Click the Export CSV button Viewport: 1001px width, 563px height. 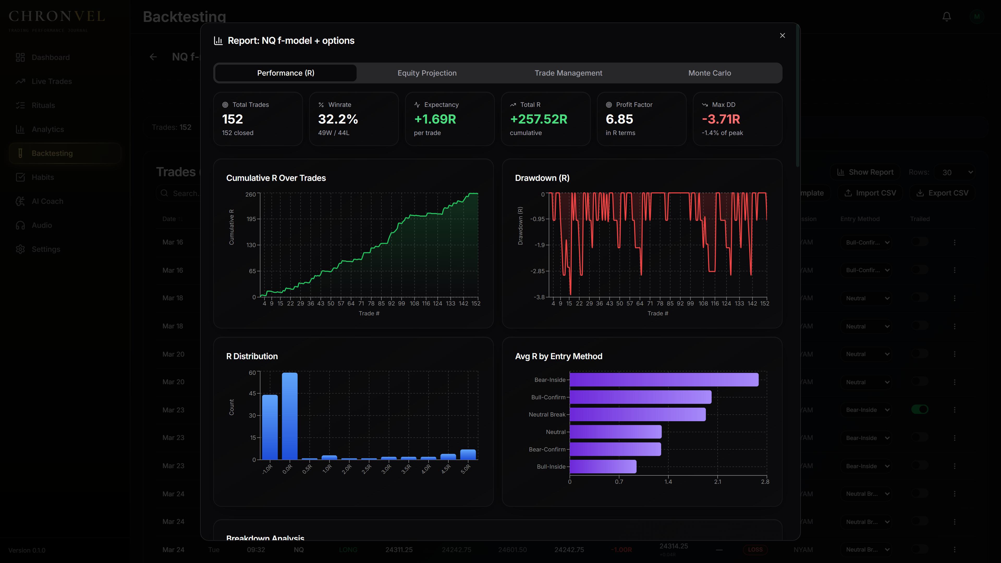[x=942, y=193]
